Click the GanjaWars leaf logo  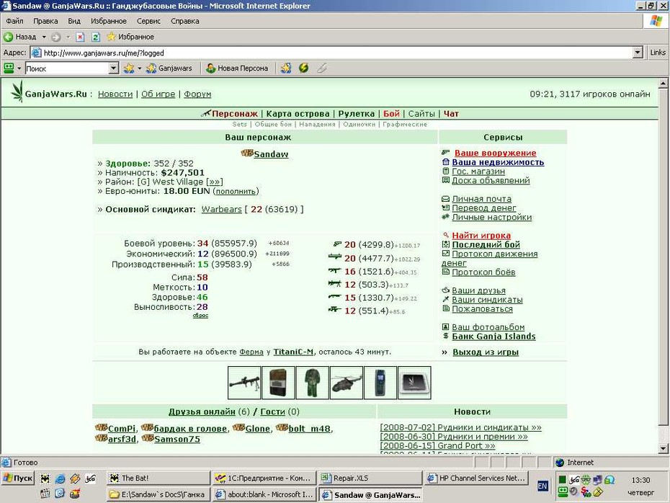coord(17,92)
